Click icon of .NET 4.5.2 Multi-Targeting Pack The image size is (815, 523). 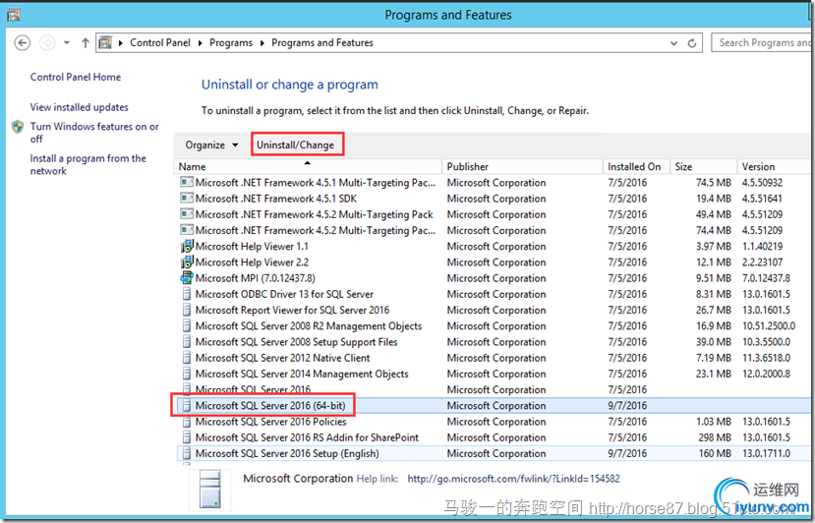coord(186,214)
